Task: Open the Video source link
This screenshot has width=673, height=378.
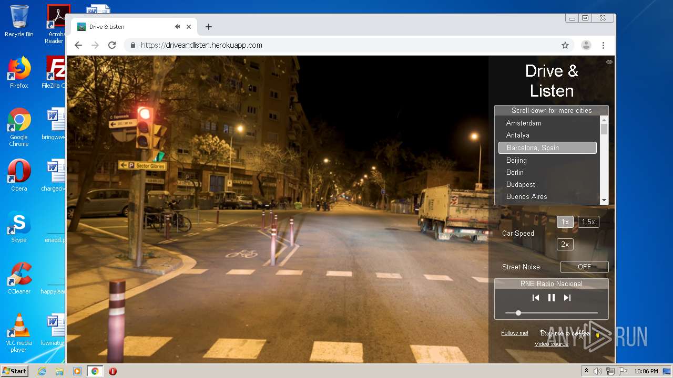Action: click(x=552, y=344)
